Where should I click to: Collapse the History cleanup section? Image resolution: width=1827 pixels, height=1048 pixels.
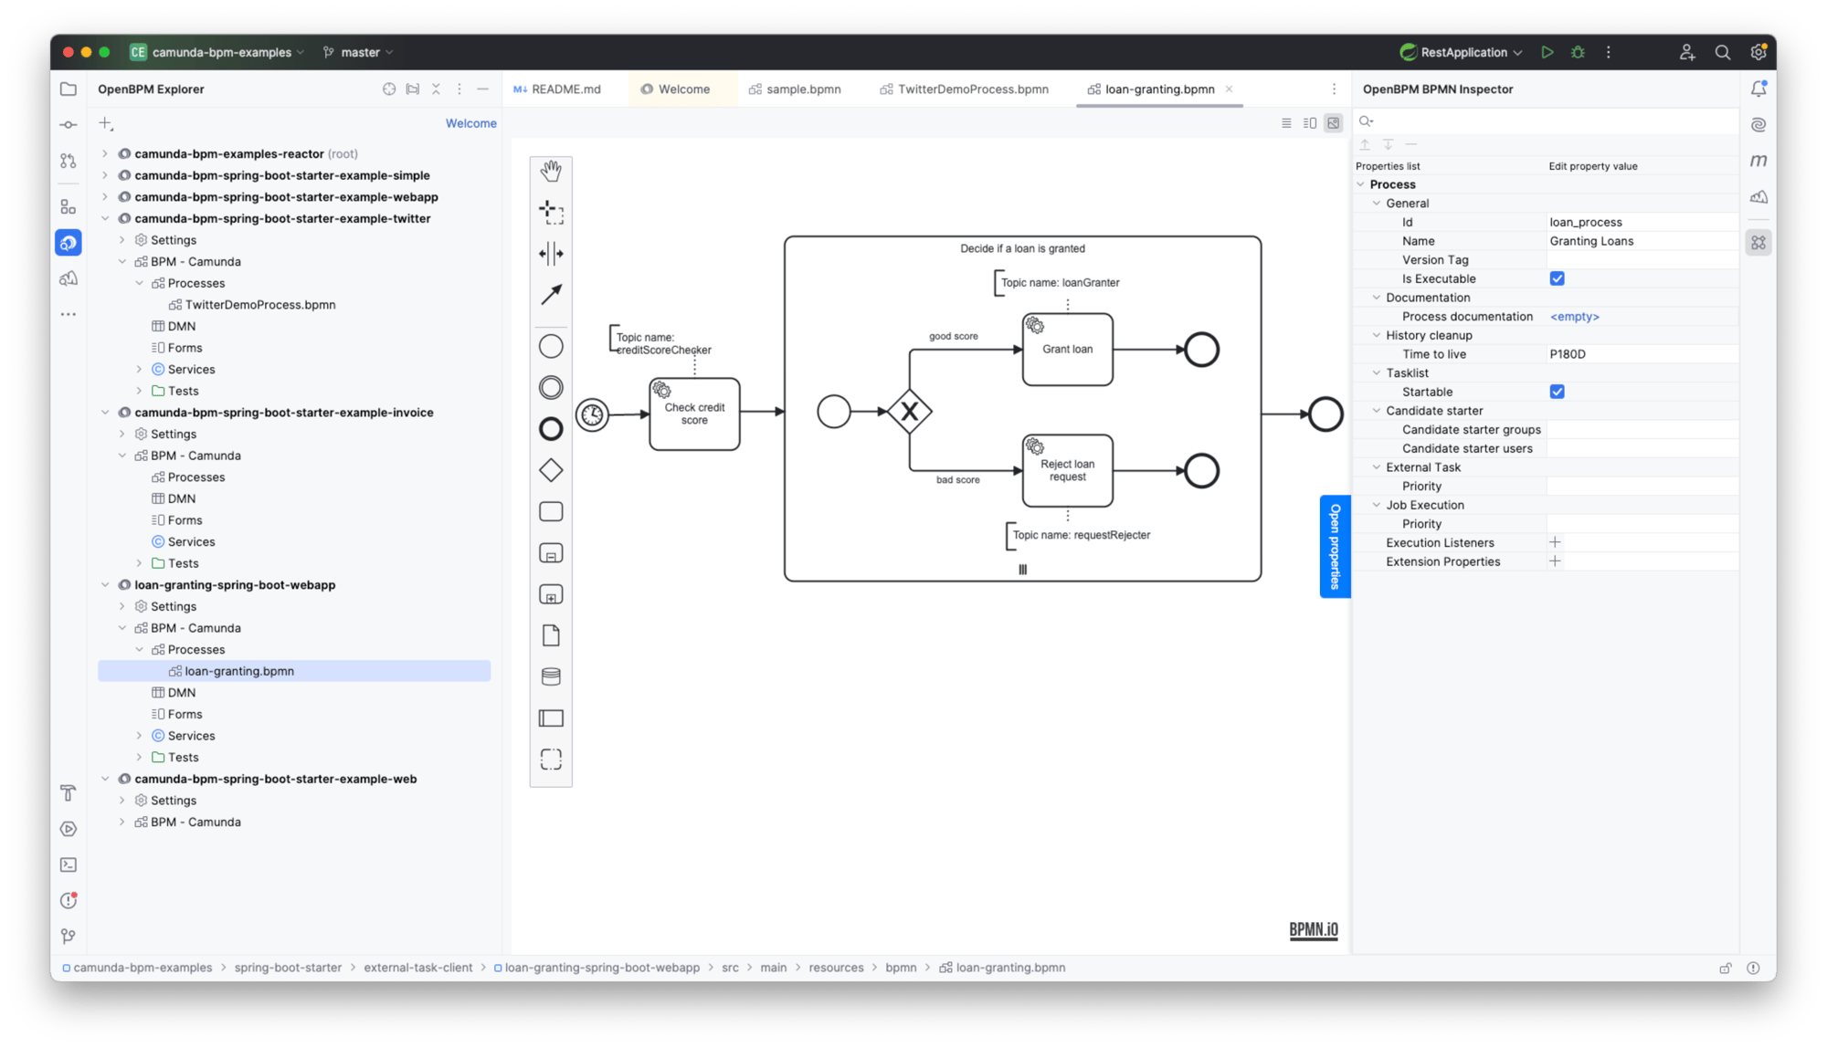pyautogui.click(x=1377, y=335)
